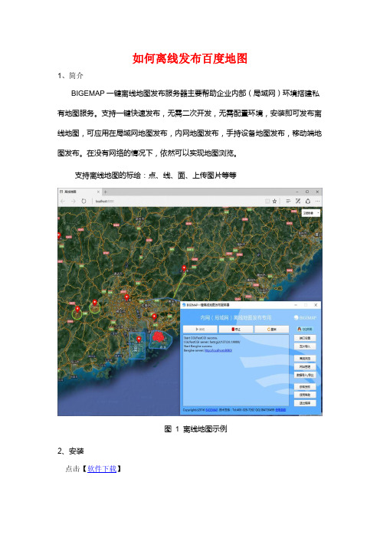Click the BIGEMAP orange restart button
The width and height of the screenshot is (380, 538).
(272, 329)
